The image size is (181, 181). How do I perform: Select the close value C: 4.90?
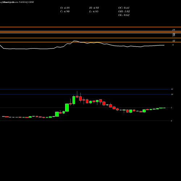tap(65, 12)
